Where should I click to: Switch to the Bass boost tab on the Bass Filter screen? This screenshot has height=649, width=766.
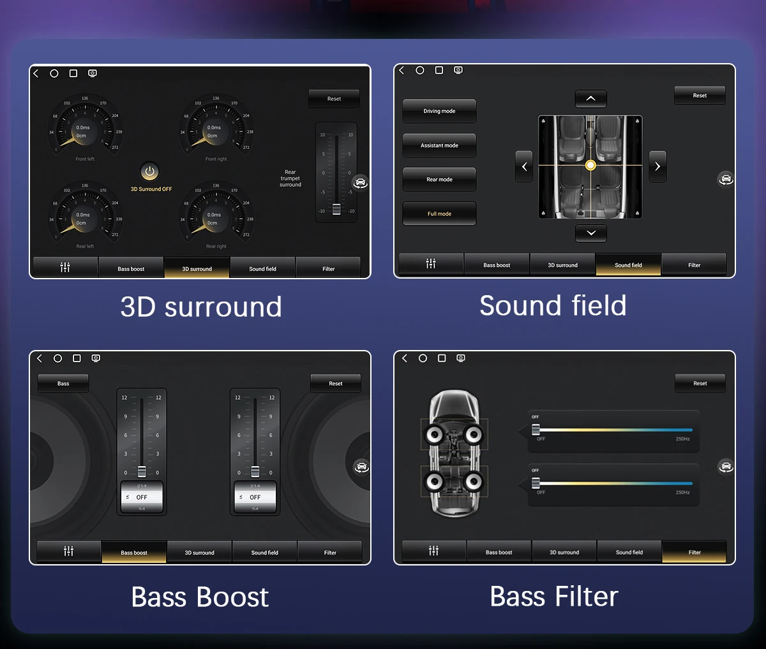[499, 552]
